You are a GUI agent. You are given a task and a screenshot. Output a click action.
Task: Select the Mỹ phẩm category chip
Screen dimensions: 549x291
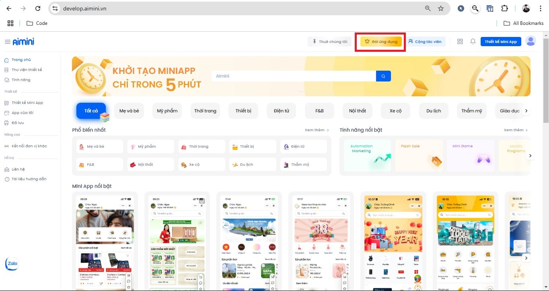167,111
